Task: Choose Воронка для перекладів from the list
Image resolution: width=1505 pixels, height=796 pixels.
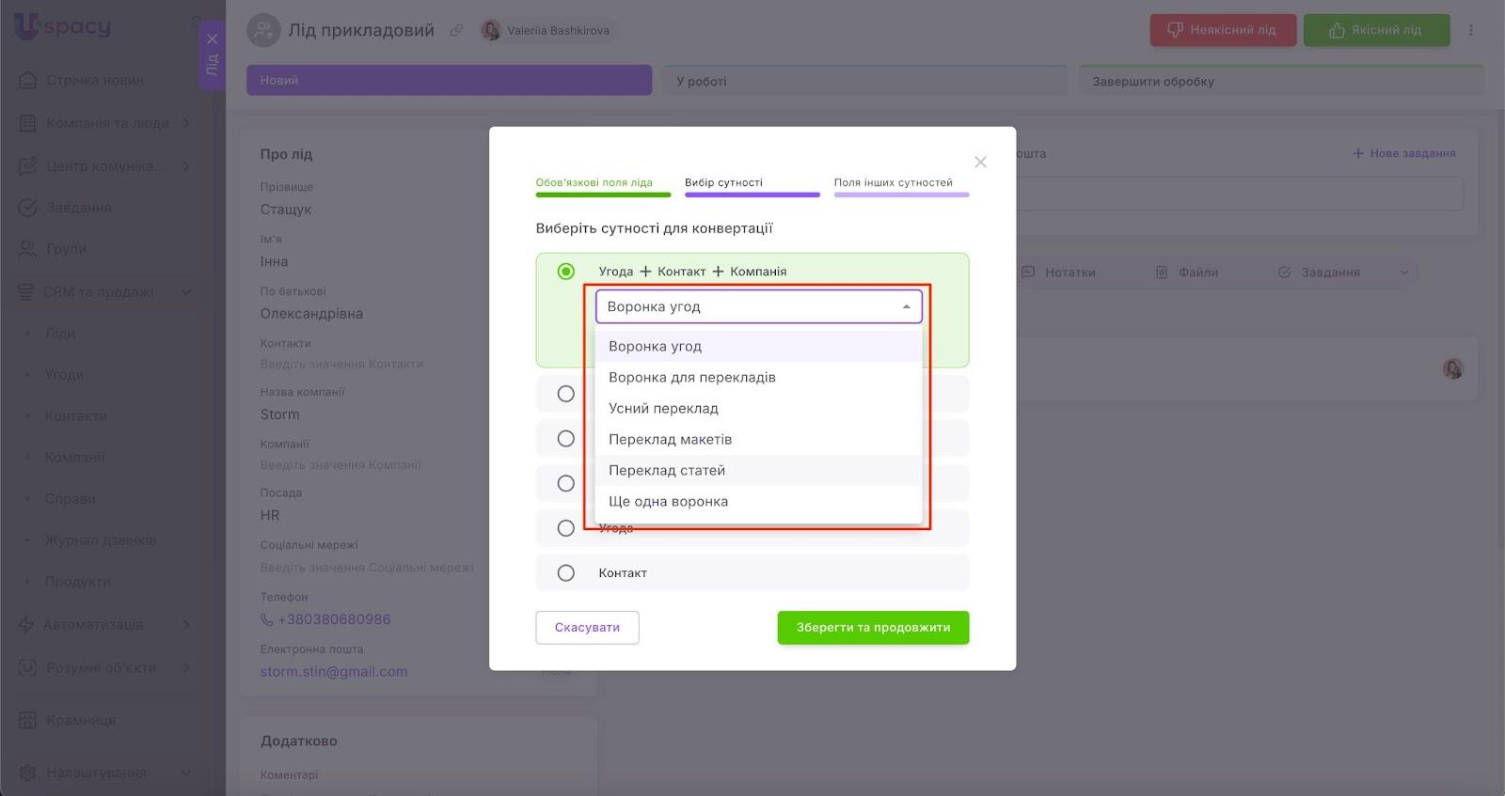Action: click(x=758, y=377)
